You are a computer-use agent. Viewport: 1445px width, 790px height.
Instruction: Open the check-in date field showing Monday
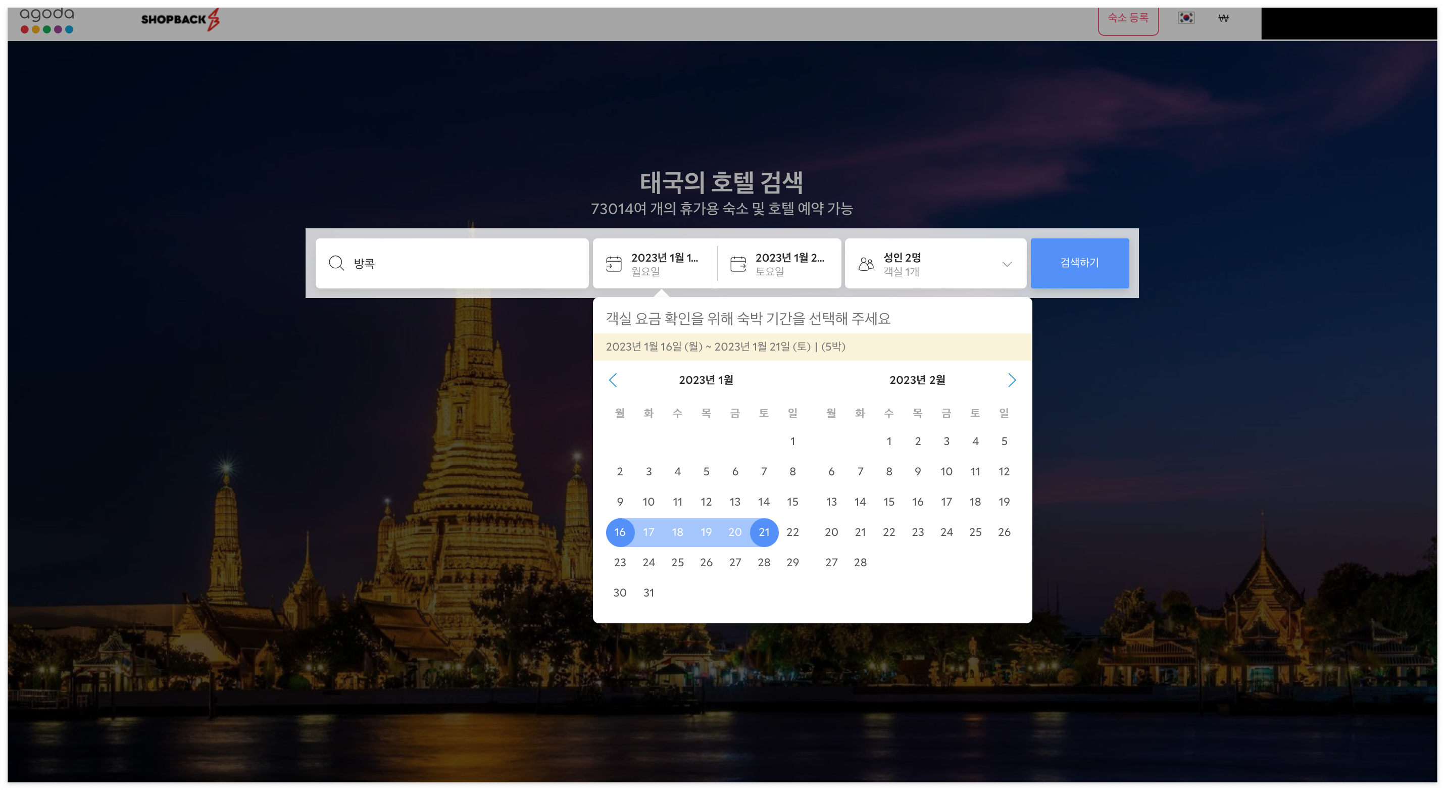pos(655,263)
